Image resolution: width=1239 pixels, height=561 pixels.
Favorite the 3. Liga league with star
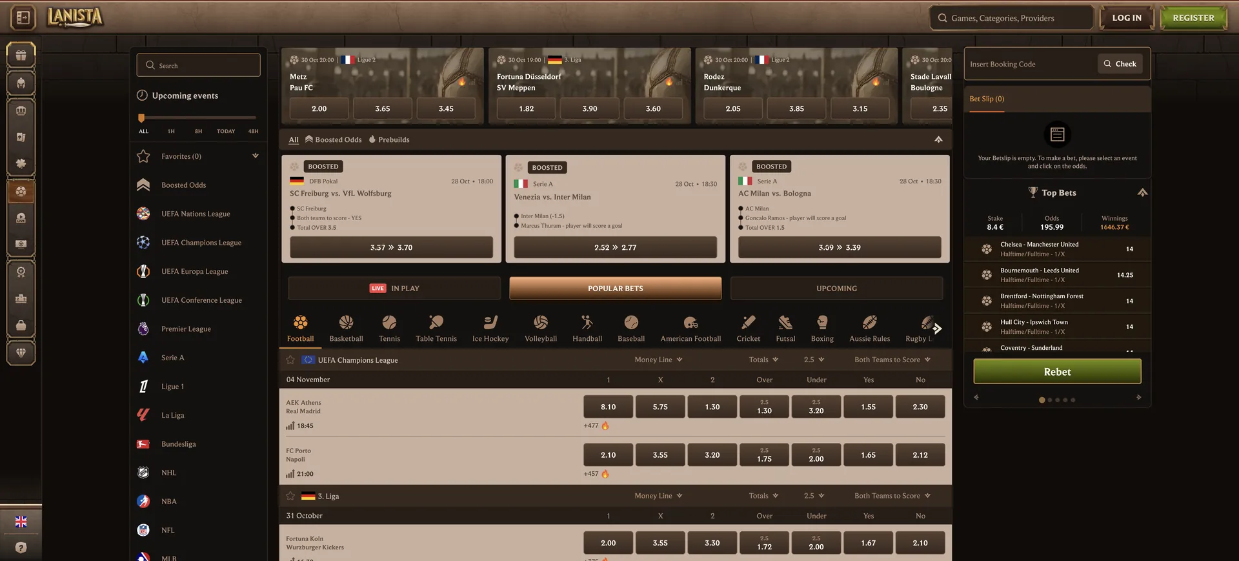click(x=290, y=496)
